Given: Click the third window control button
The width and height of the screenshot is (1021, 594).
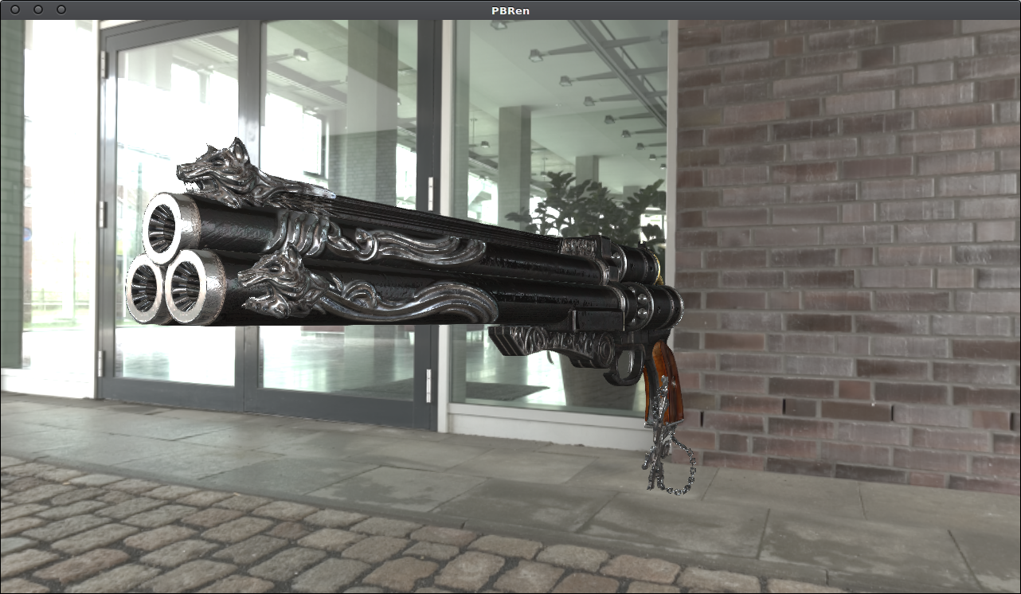Looking at the screenshot, I should click(61, 10).
